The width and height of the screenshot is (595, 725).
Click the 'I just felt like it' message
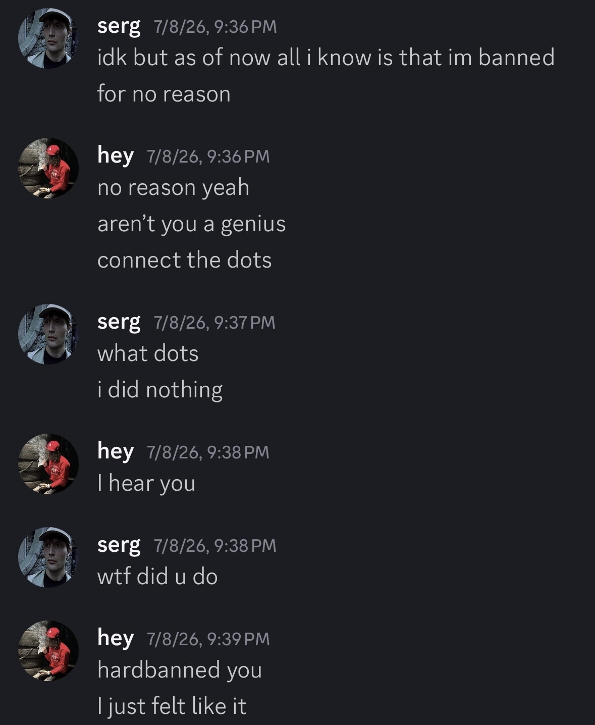click(172, 706)
